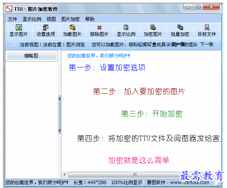Click the 第二步：加入要加密的图片 text
The image size is (227, 188).
[x=139, y=91]
